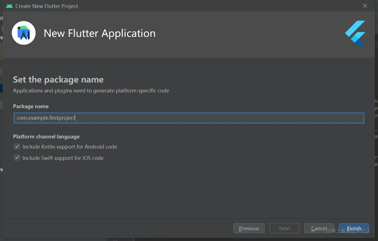The width and height of the screenshot is (378, 241).
Task: Click the Package name input field
Action: click(189, 118)
